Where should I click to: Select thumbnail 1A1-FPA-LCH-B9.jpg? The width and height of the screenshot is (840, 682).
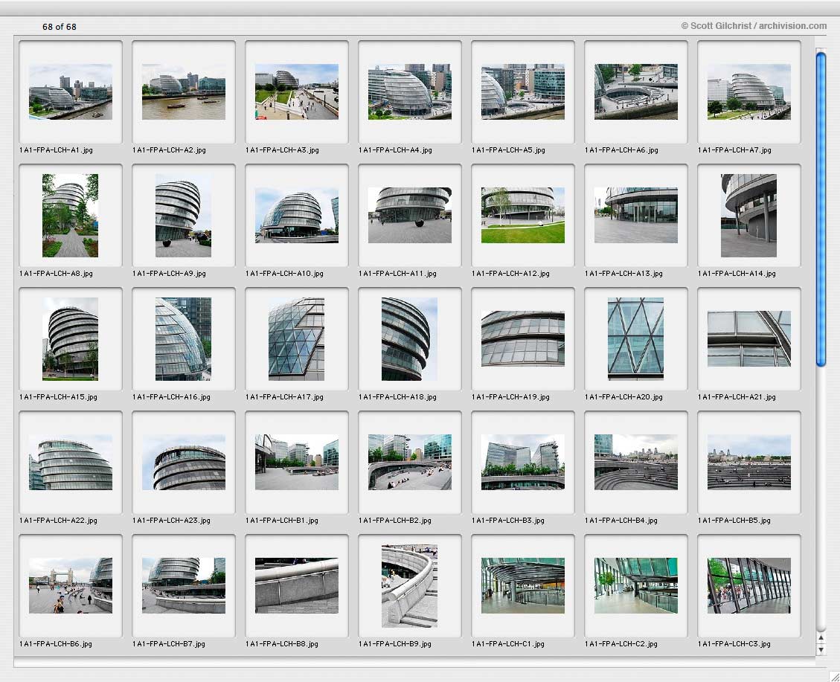[x=409, y=585]
